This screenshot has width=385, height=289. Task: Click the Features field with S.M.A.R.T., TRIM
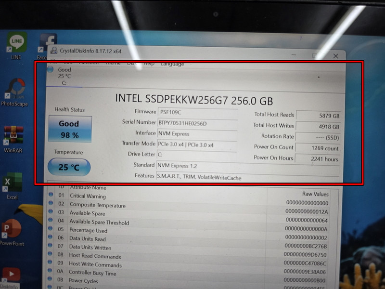point(248,177)
